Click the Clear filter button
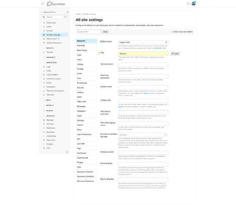 point(105,32)
